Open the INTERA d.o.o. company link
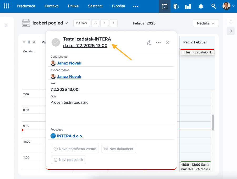The height and width of the screenshot is (179, 237). click(70, 136)
